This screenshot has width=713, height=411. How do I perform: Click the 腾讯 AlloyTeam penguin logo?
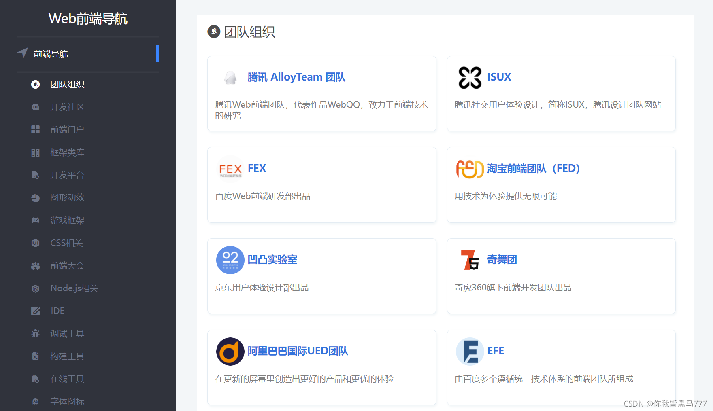click(x=230, y=77)
